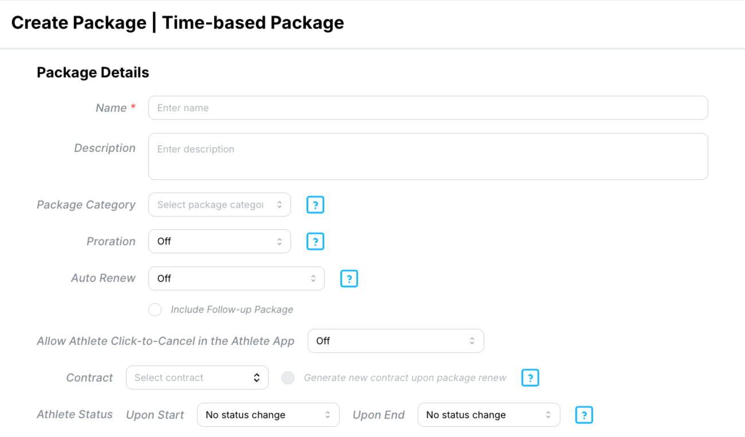
Task: Open help icon beside contract renew option
Action: 530,377
